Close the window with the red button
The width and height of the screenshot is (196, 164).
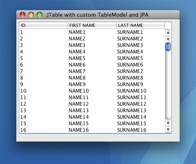point(22,15)
